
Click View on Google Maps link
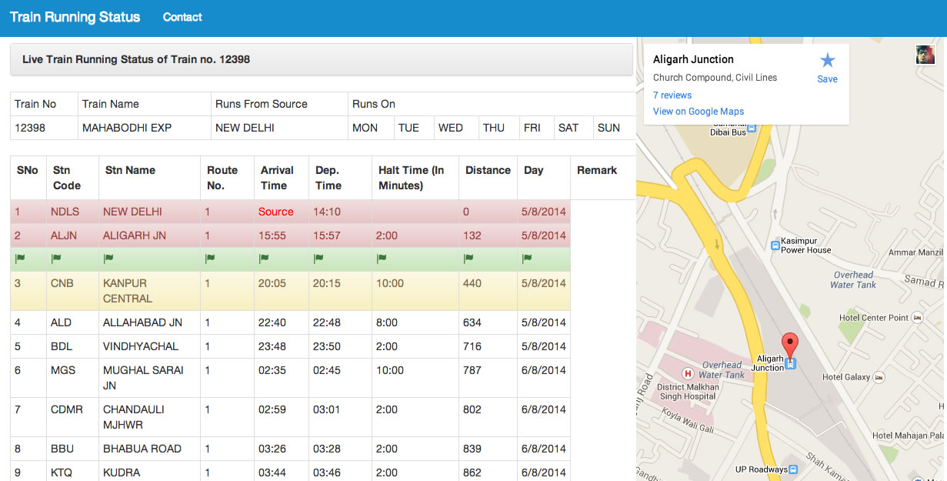coord(699,112)
